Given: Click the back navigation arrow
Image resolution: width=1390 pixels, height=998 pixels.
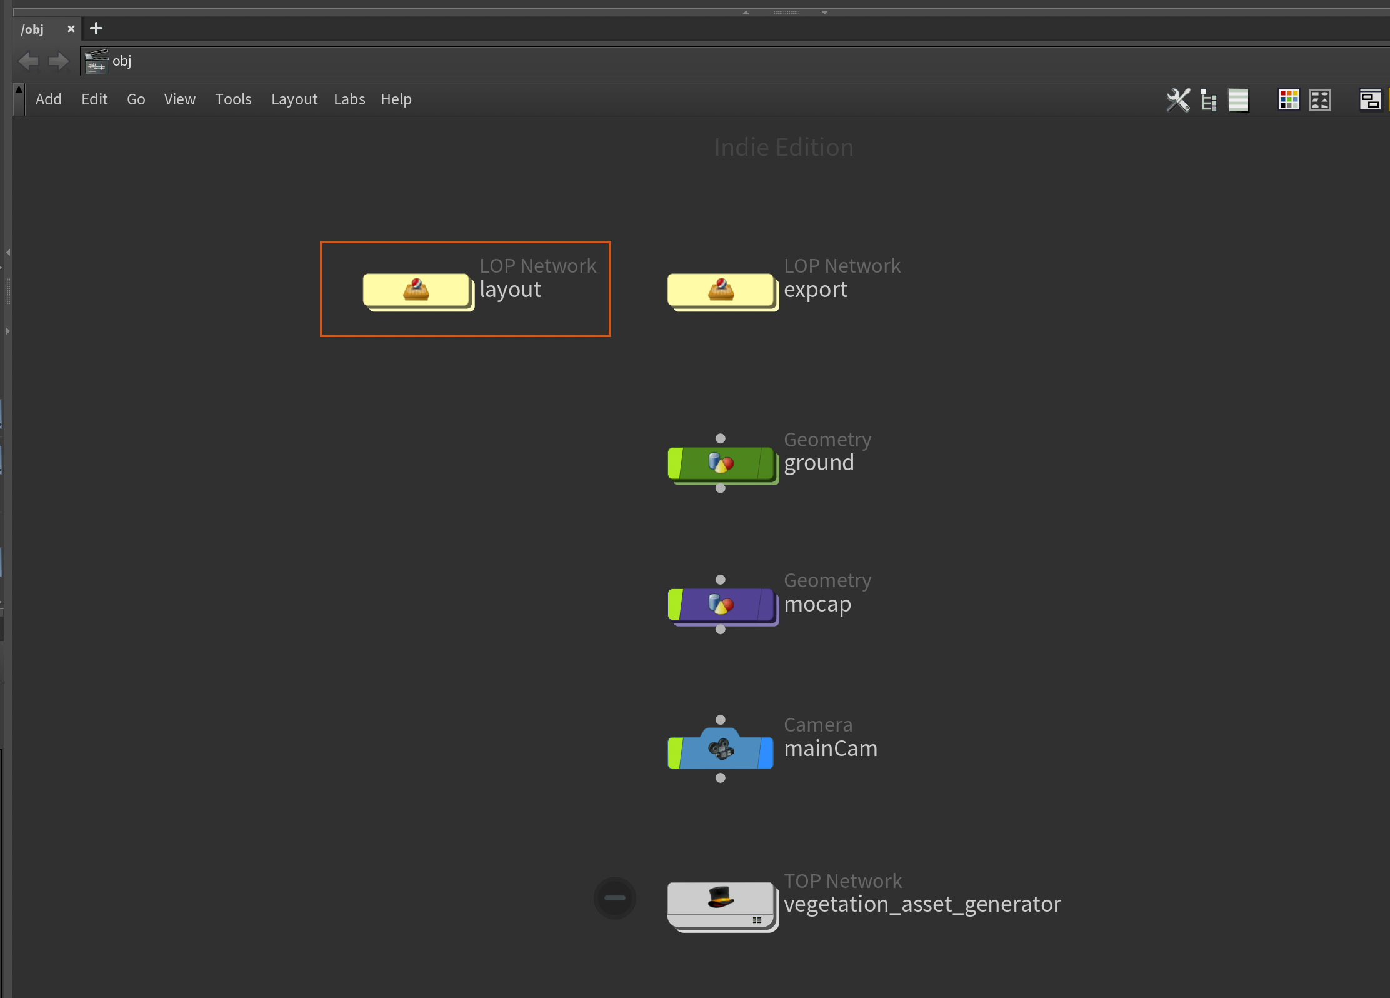Looking at the screenshot, I should coord(29,61).
